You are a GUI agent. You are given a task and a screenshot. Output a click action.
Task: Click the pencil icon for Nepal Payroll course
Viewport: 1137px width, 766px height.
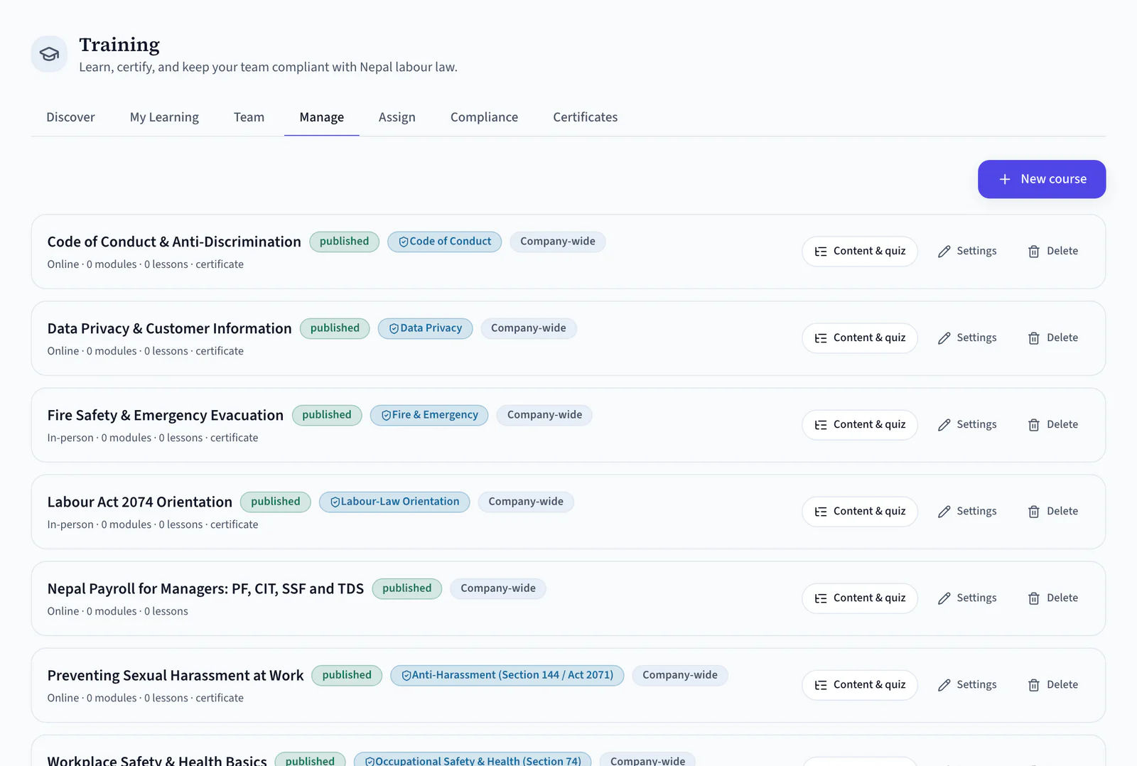click(944, 598)
